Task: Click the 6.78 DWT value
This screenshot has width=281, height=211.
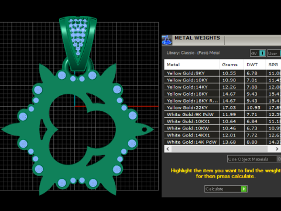Action: point(252,73)
